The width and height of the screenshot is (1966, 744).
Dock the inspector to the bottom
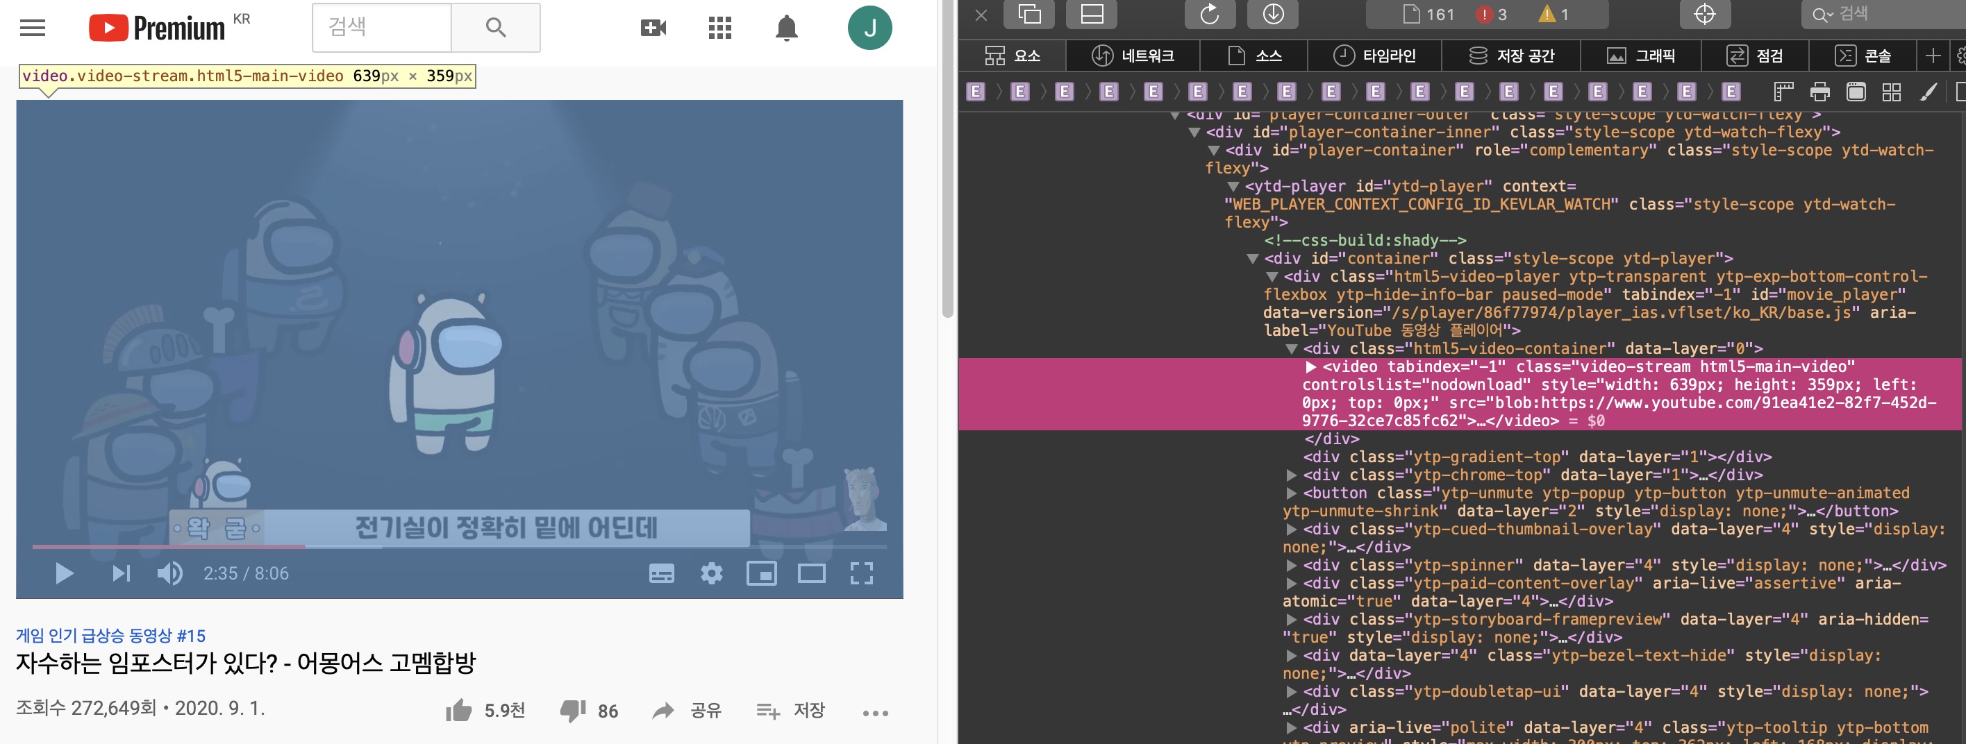point(1092,15)
